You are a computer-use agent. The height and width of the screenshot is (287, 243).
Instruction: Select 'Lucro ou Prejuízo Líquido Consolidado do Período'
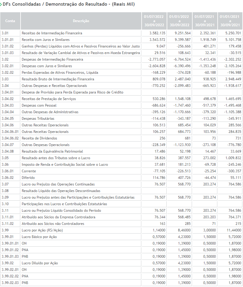tap(61, 211)
